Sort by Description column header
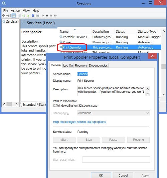Viewport: 167px width, 178px height. [103, 31]
